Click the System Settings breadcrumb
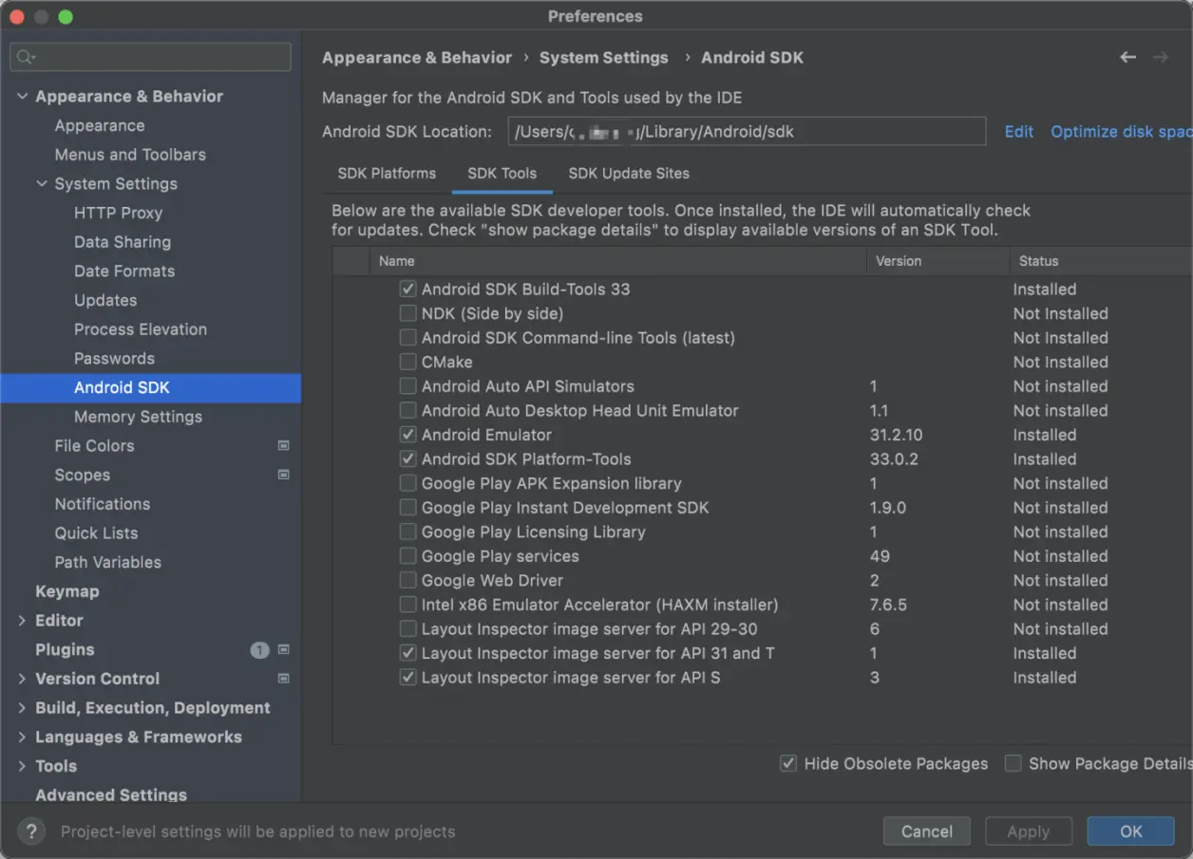This screenshot has width=1193, height=859. 604,58
